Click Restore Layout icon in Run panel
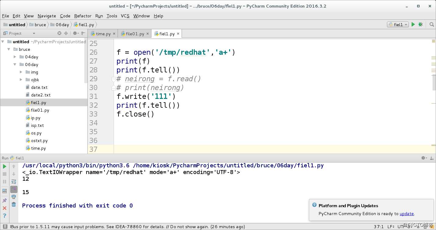The width and height of the screenshot is (436, 230). [5, 191]
